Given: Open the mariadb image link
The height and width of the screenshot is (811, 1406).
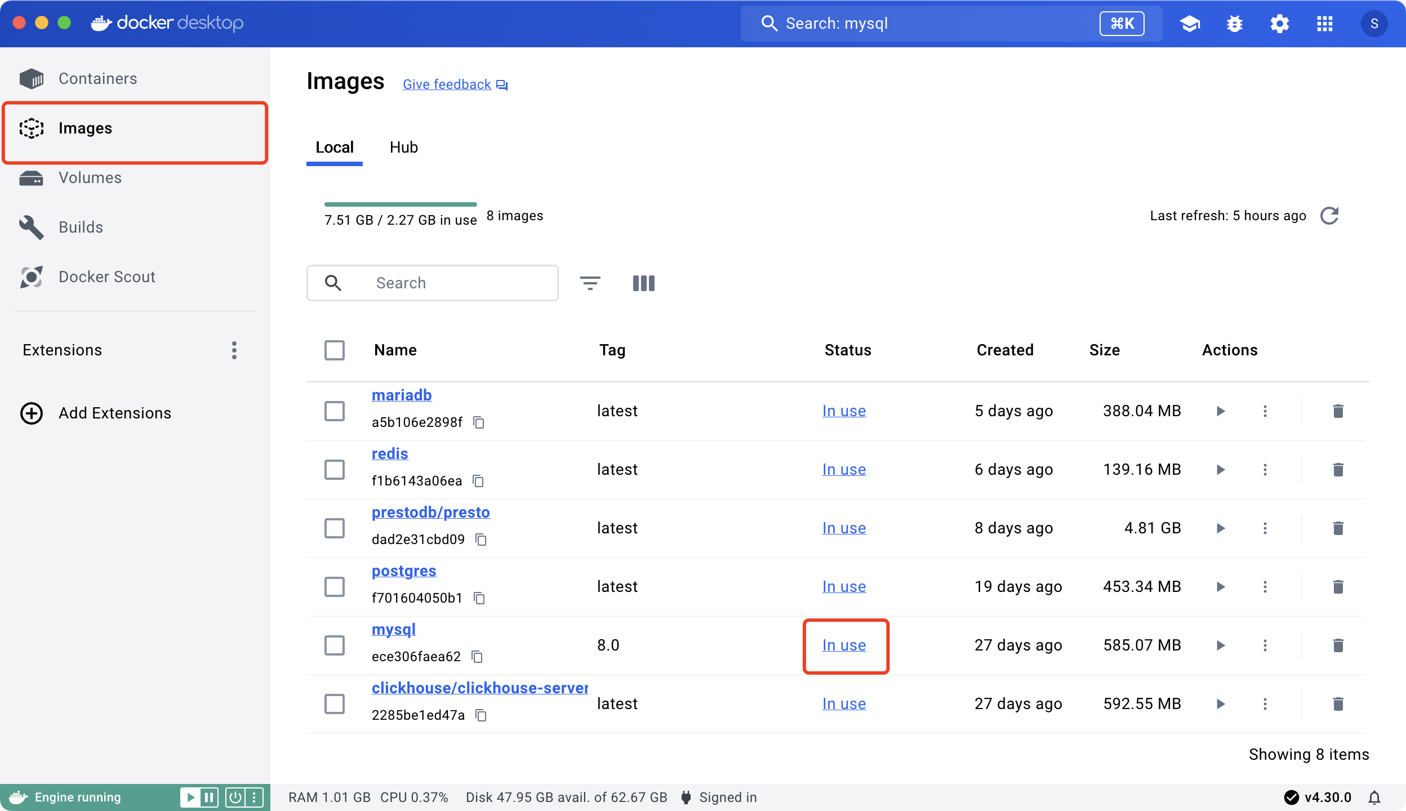Looking at the screenshot, I should (x=402, y=395).
